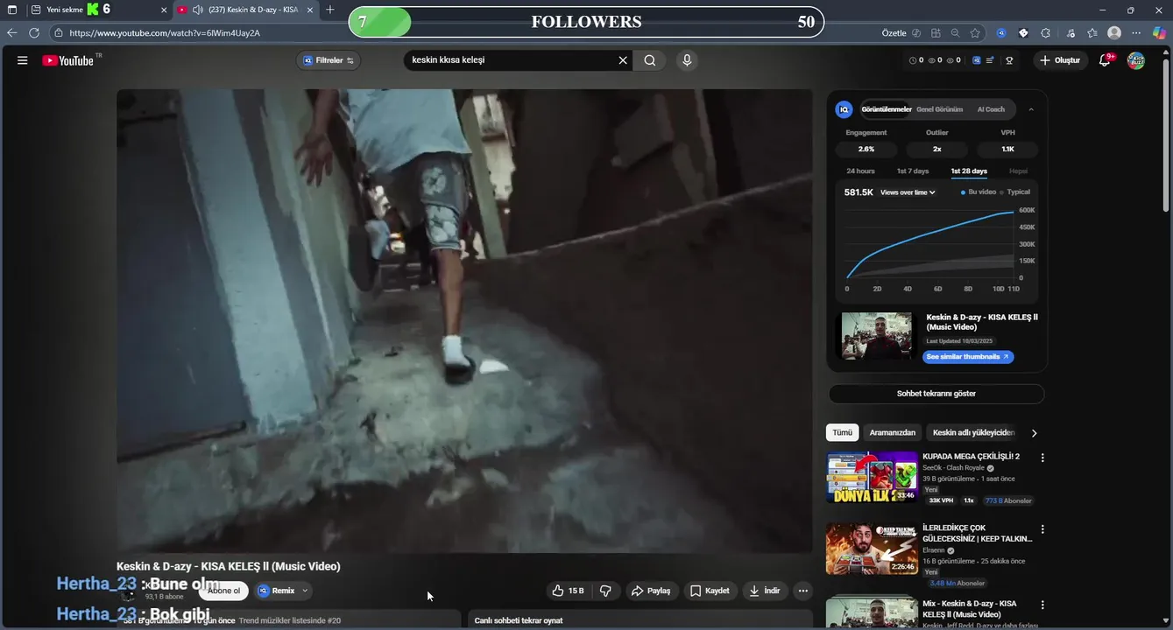
Task: Click the vidIQ list icon in the header bar
Action: click(x=990, y=60)
